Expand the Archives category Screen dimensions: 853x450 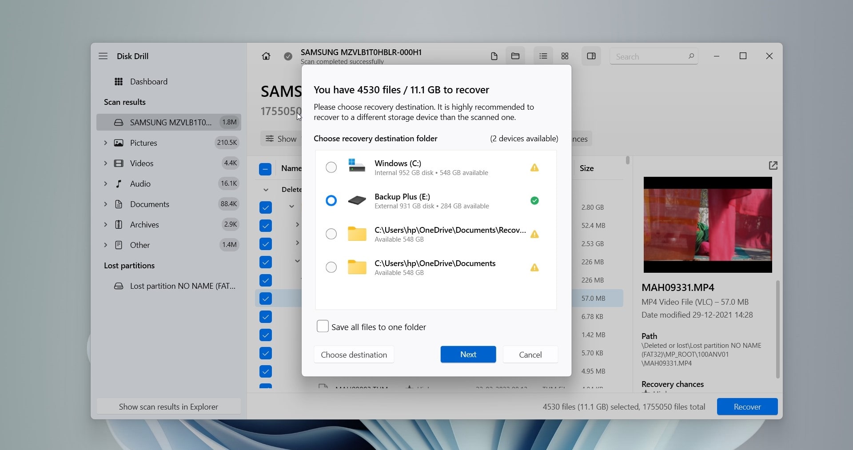click(x=105, y=225)
